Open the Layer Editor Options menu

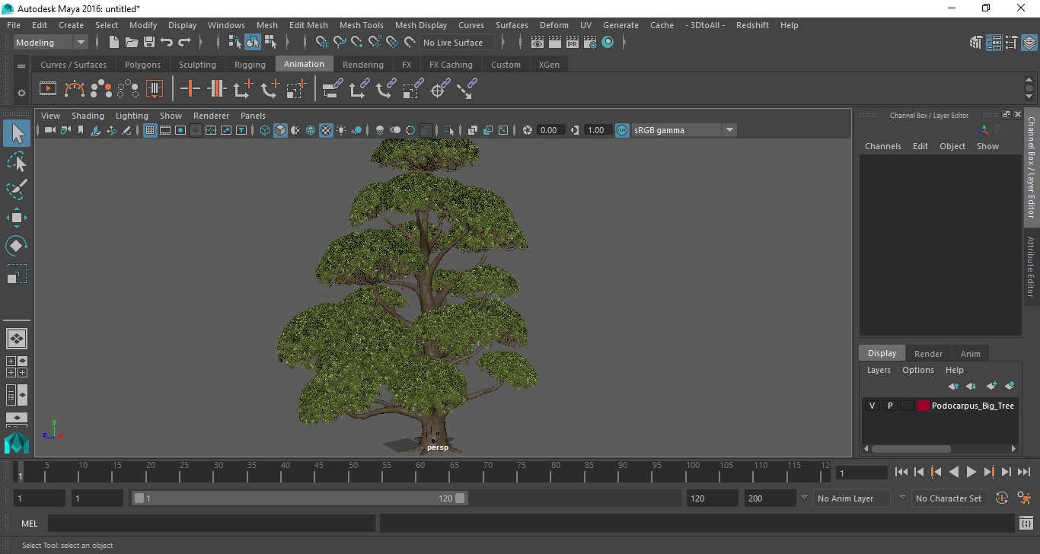pyautogui.click(x=917, y=370)
